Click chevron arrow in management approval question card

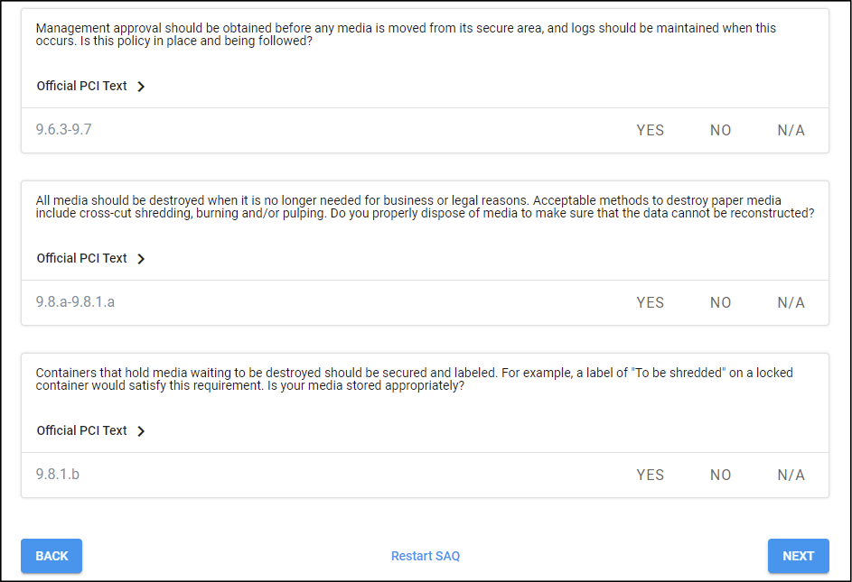(141, 87)
